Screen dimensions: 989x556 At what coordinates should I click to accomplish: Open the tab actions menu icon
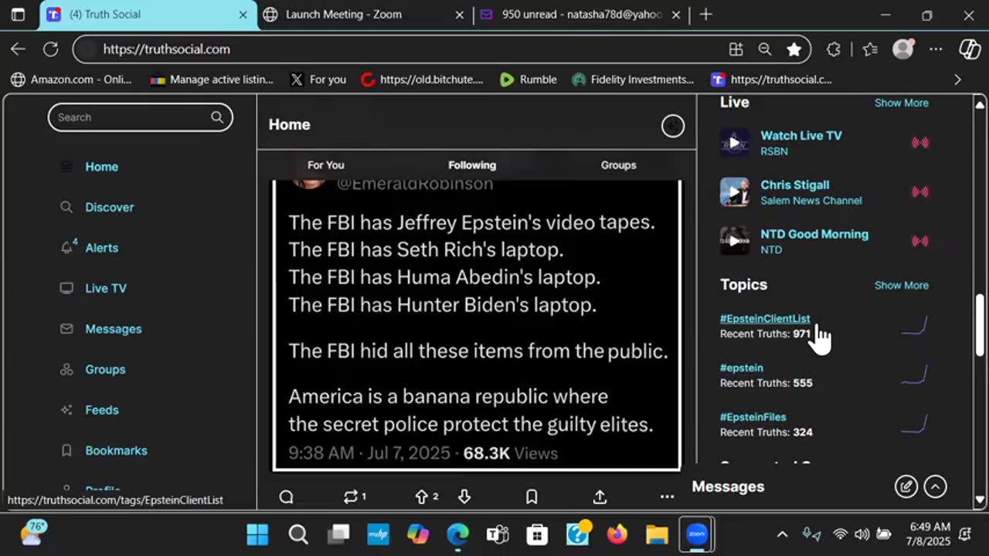(x=18, y=15)
